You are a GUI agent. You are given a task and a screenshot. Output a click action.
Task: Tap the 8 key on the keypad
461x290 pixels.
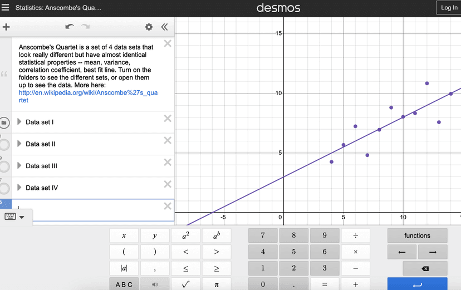[x=294, y=235]
